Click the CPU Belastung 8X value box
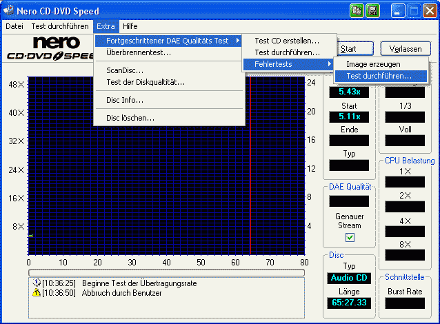 [x=405, y=255]
